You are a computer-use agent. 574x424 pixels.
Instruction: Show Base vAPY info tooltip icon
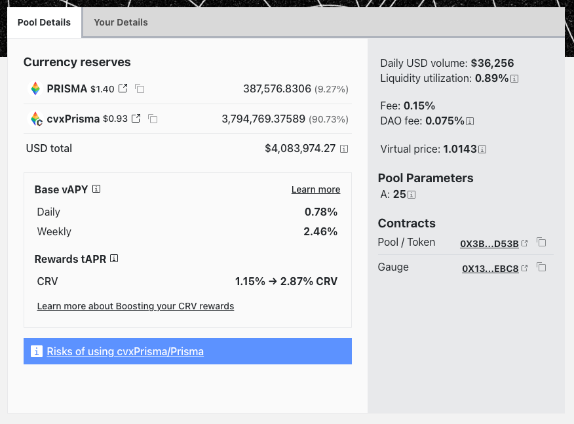pos(96,189)
